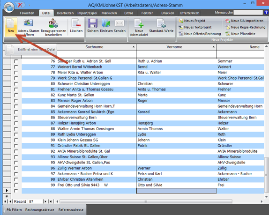The image size is (269, 215).
Task: Create Neue Pflanzliste
Action: [240, 34]
